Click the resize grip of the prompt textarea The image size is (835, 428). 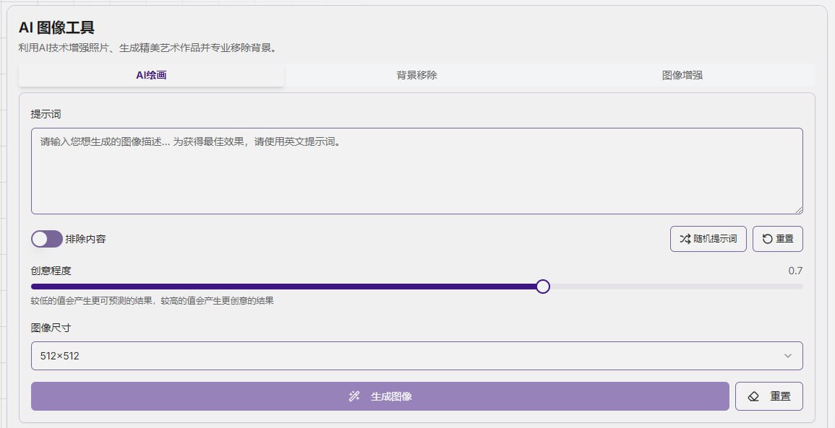799,210
